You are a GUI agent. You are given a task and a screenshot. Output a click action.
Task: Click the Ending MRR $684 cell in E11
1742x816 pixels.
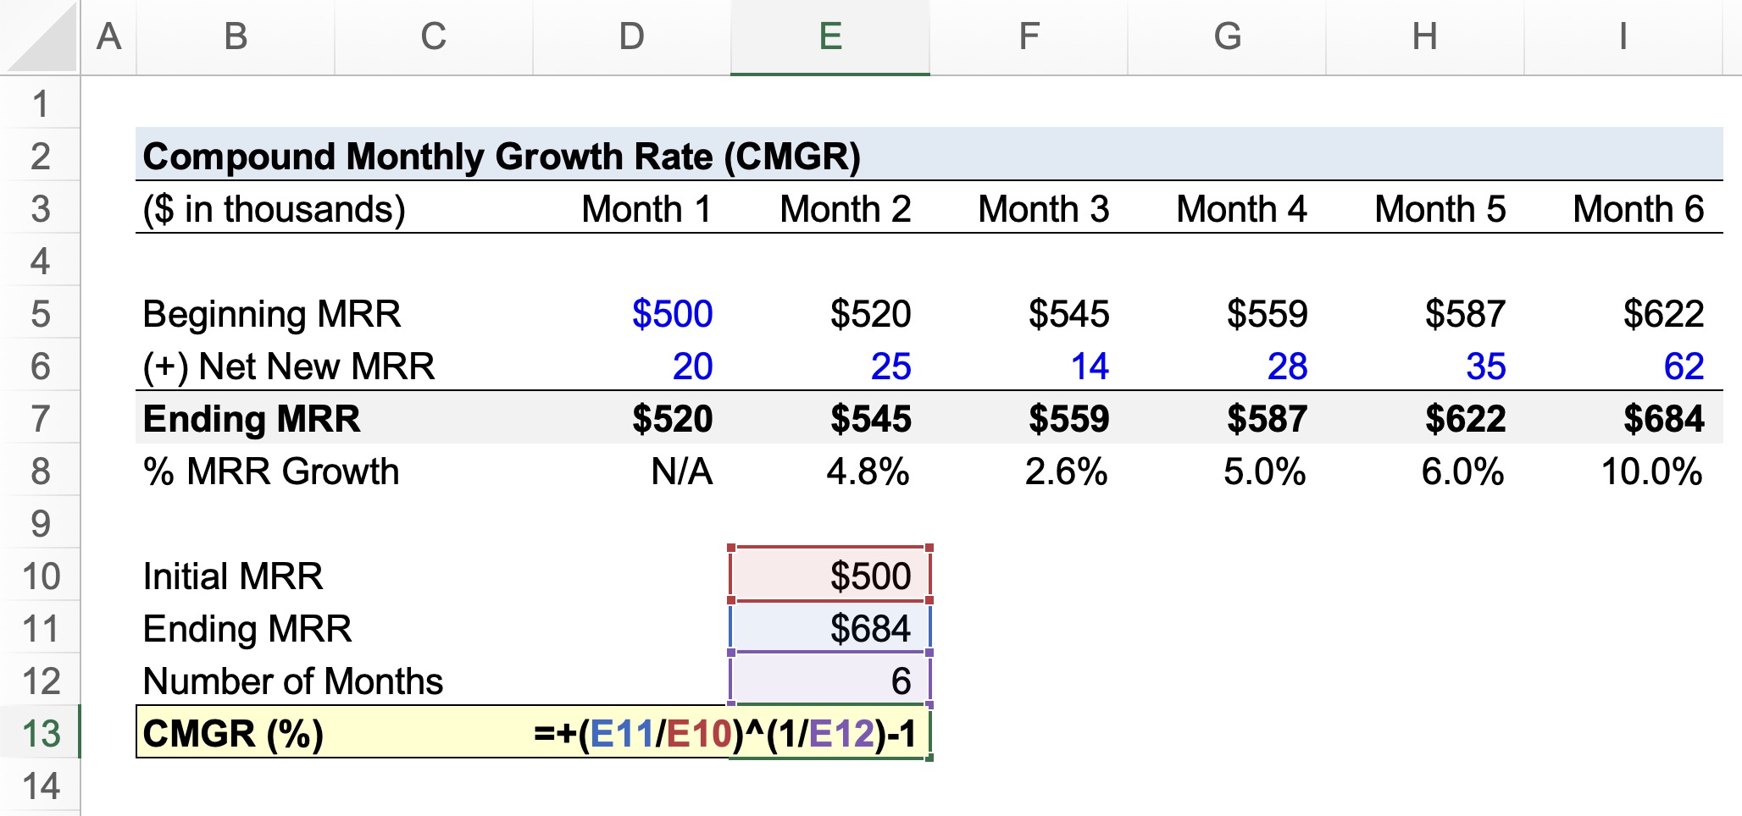pos(830,628)
